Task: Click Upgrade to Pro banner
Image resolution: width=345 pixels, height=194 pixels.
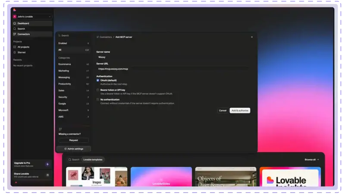Action: [32, 164]
